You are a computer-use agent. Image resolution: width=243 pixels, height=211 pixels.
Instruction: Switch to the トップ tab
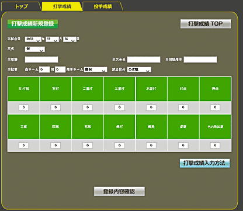click(21, 6)
